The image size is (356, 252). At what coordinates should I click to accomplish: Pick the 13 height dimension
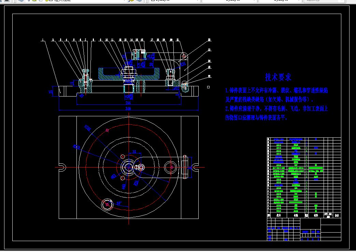pyautogui.click(x=72, y=84)
